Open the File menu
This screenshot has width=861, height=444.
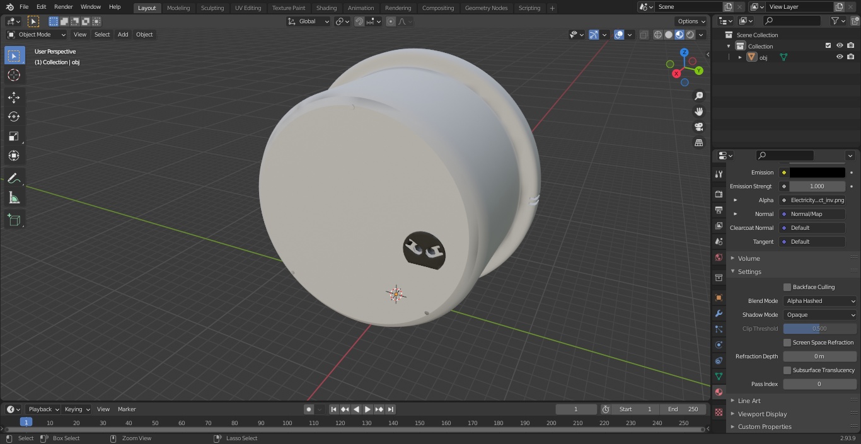[24, 7]
